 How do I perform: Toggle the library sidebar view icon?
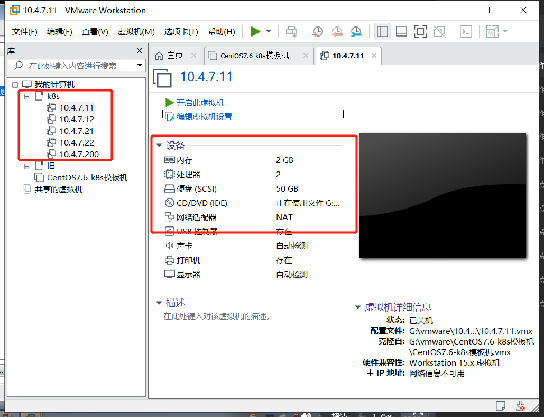pos(382,32)
